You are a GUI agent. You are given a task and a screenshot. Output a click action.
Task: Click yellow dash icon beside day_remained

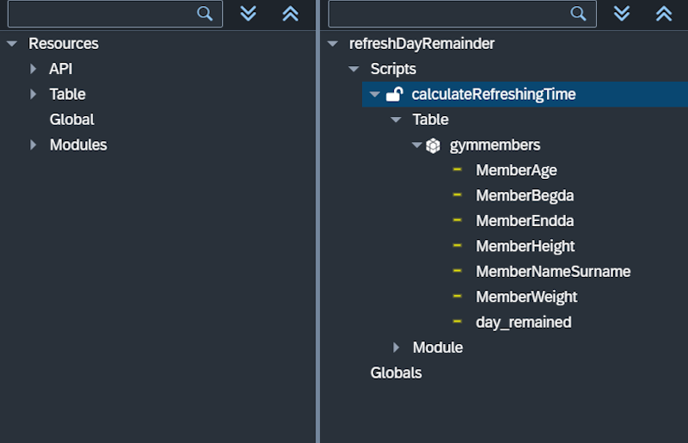[x=458, y=322]
